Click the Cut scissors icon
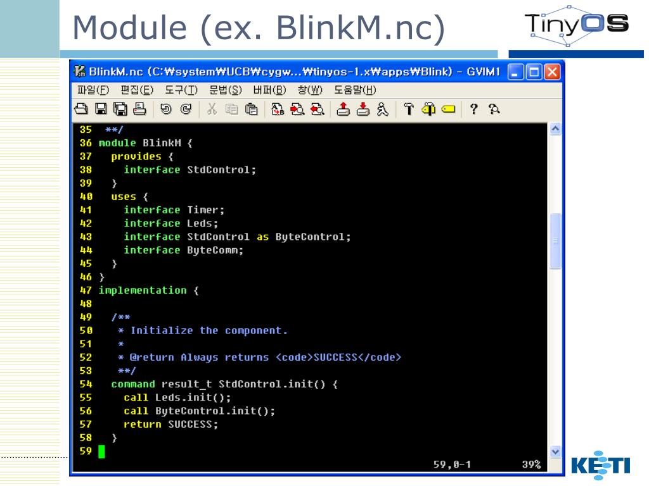Viewport: 649px width, 486px height. (212, 109)
